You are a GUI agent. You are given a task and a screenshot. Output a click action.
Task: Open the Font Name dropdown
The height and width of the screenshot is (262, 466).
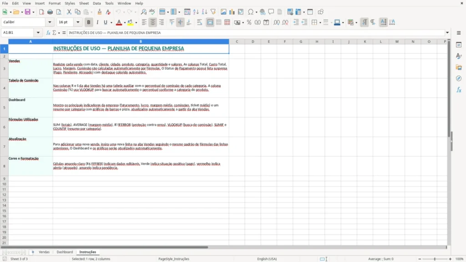[x=50, y=22]
